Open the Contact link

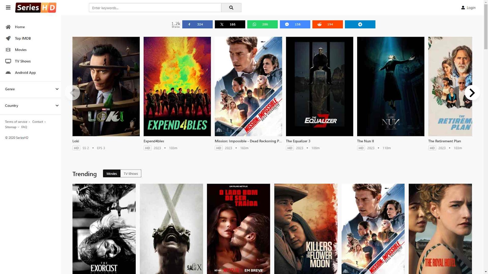tap(38, 122)
